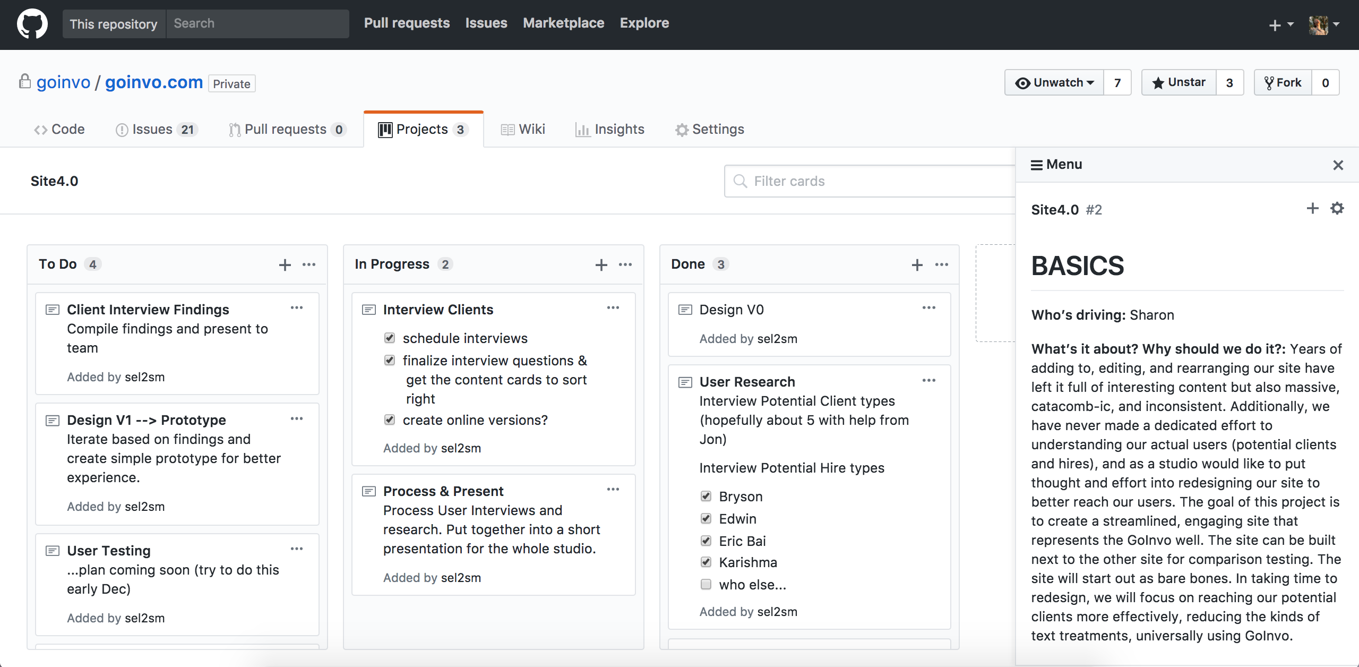Open Done column options menu
The height and width of the screenshot is (667, 1359).
942,264
